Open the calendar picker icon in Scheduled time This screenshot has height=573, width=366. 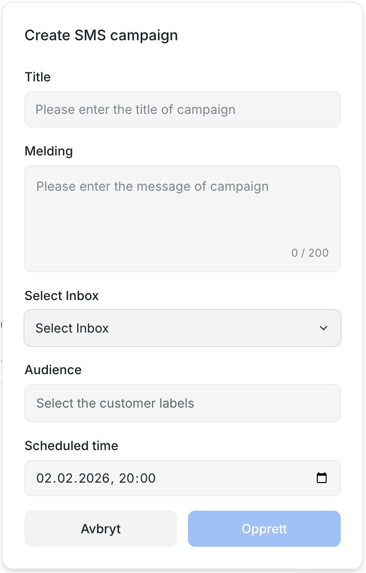pos(322,478)
